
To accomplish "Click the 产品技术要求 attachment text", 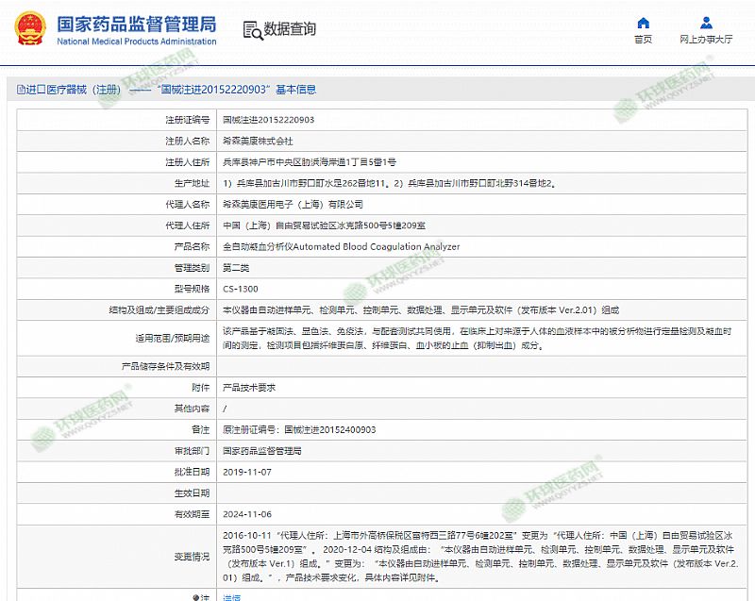I will tap(248, 388).
